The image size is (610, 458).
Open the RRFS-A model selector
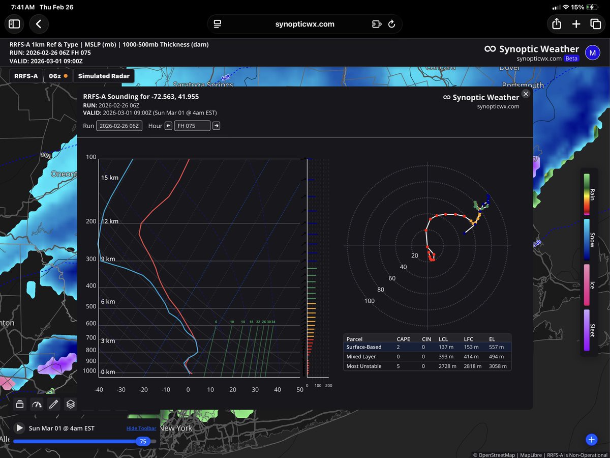click(26, 76)
